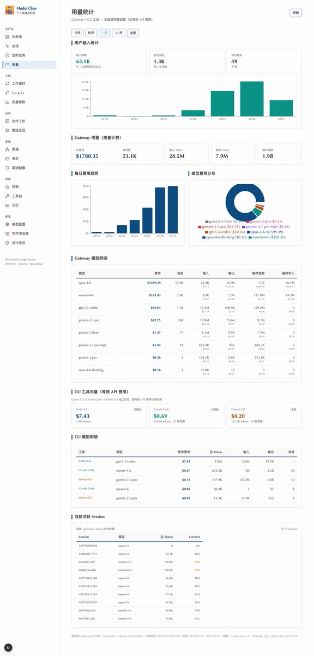This screenshot has width=314, height=656.
Task: Open the 工作循环 menu label
Action: (x=19, y=84)
